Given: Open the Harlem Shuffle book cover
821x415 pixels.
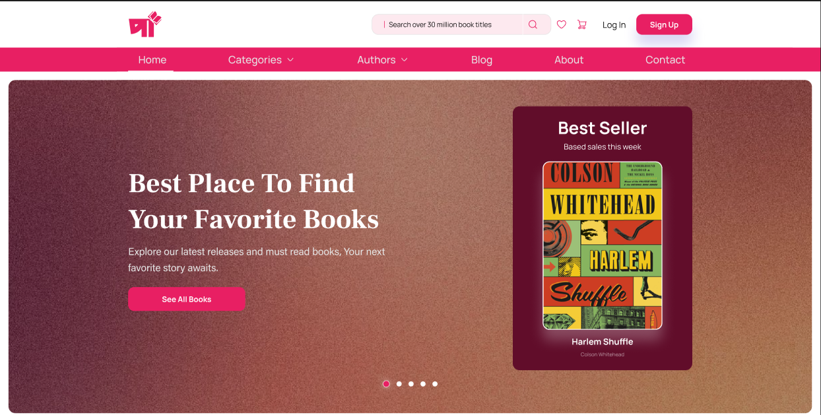Looking at the screenshot, I should click(x=603, y=245).
